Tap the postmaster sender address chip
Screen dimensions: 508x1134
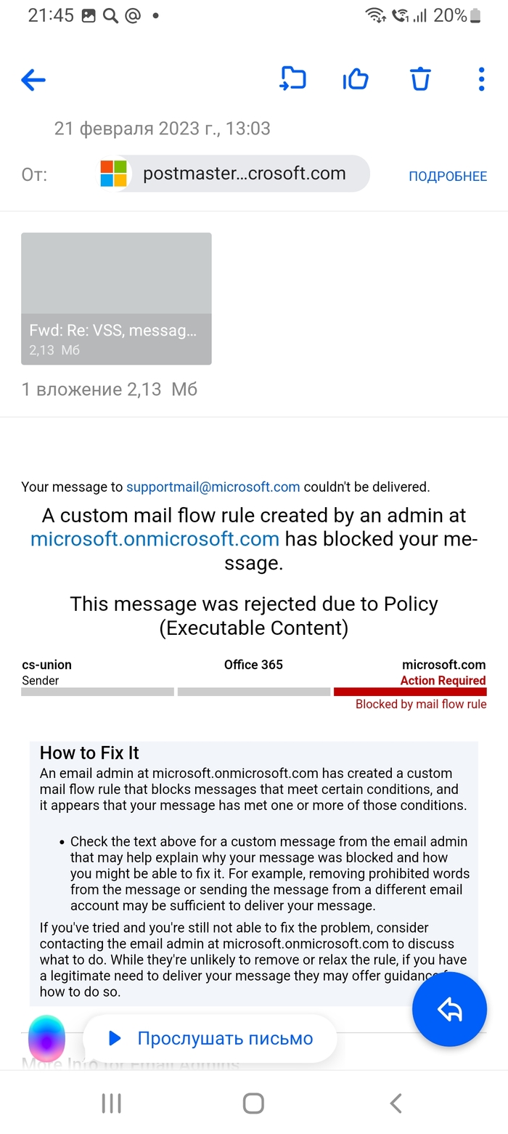coord(244,174)
